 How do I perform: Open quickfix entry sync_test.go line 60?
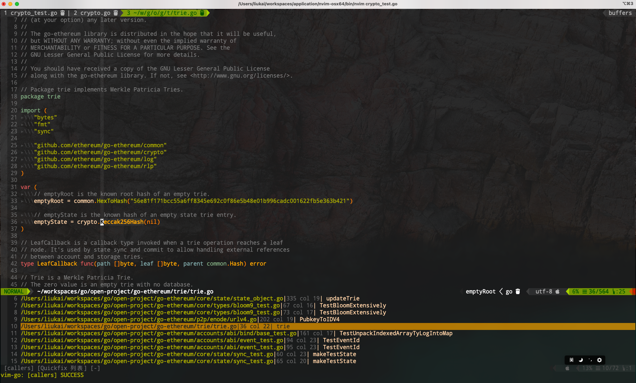pyautogui.click(x=188, y=354)
